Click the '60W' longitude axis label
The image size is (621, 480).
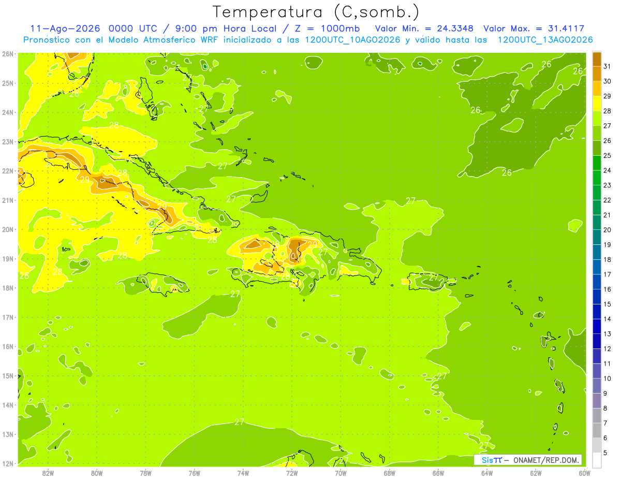point(584,472)
